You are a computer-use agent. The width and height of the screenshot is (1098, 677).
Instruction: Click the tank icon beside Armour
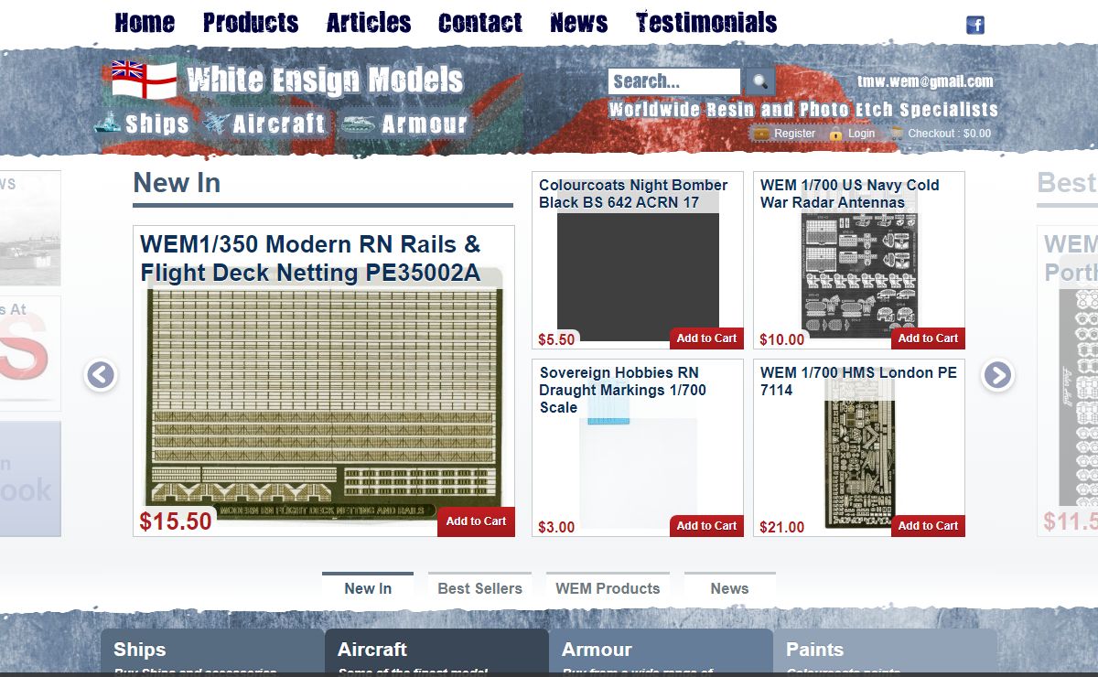pos(358,124)
